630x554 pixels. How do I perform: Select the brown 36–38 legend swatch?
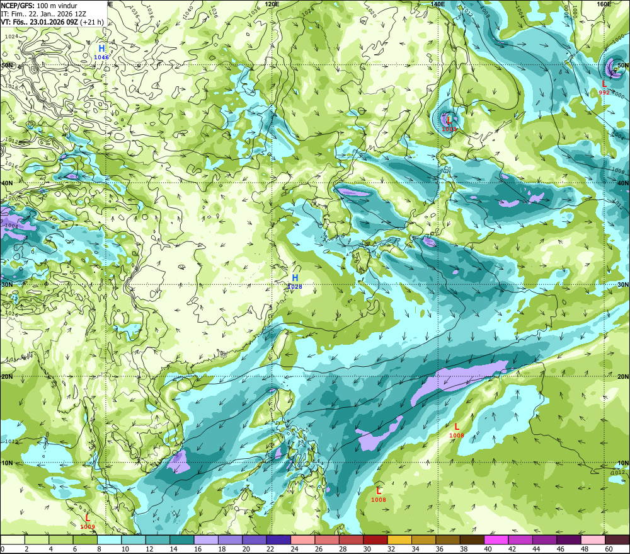pyautogui.click(x=447, y=540)
